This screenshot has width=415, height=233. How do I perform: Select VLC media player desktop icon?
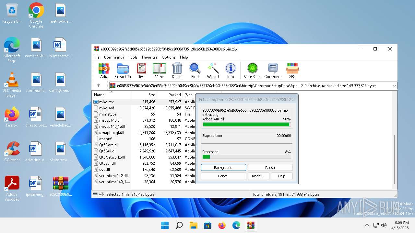point(12,84)
